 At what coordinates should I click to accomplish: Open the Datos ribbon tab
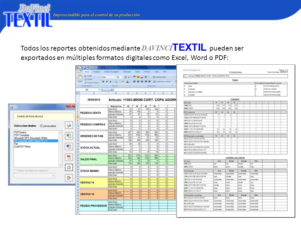137,72
